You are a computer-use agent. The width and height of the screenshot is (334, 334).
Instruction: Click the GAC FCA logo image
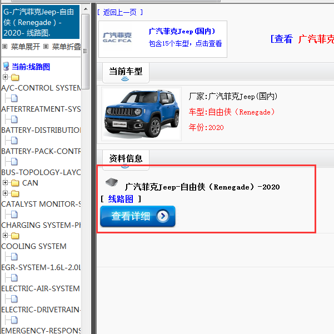117,37
